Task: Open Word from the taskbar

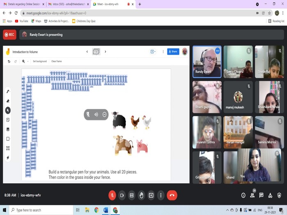Action: click(106, 210)
